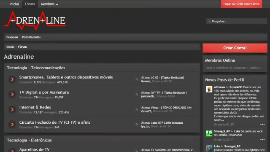Open forum icon for TV Digital e por Assinatura
270x152 pixels.
(12, 95)
